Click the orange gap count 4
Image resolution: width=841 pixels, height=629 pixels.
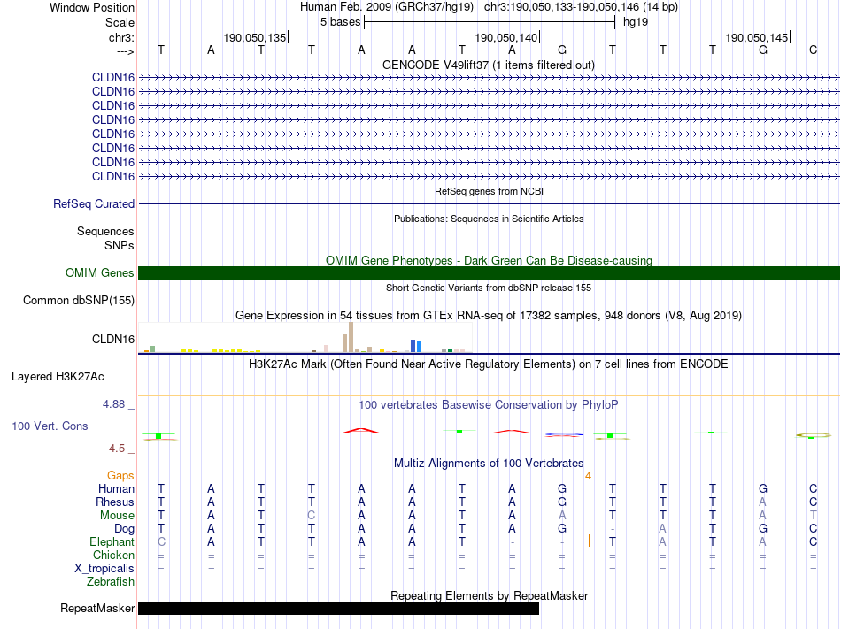[589, 476]
